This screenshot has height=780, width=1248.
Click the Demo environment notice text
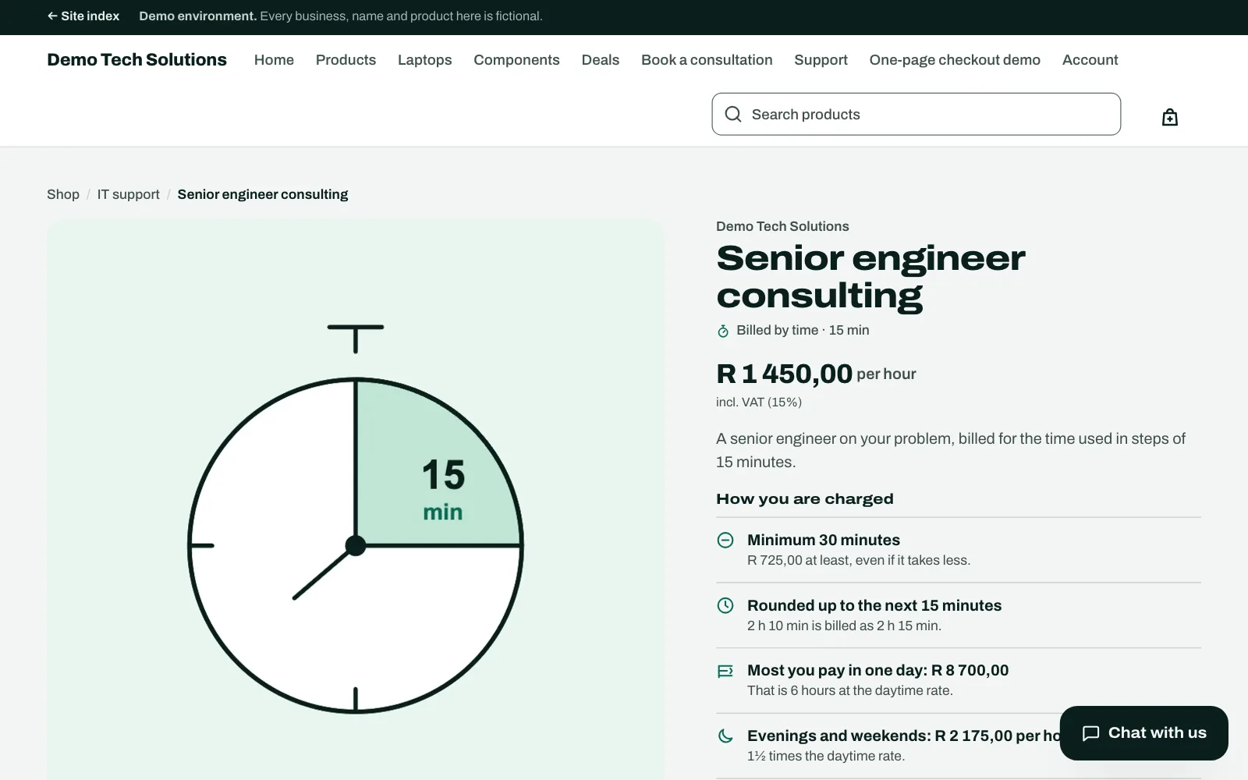[341, 16]
